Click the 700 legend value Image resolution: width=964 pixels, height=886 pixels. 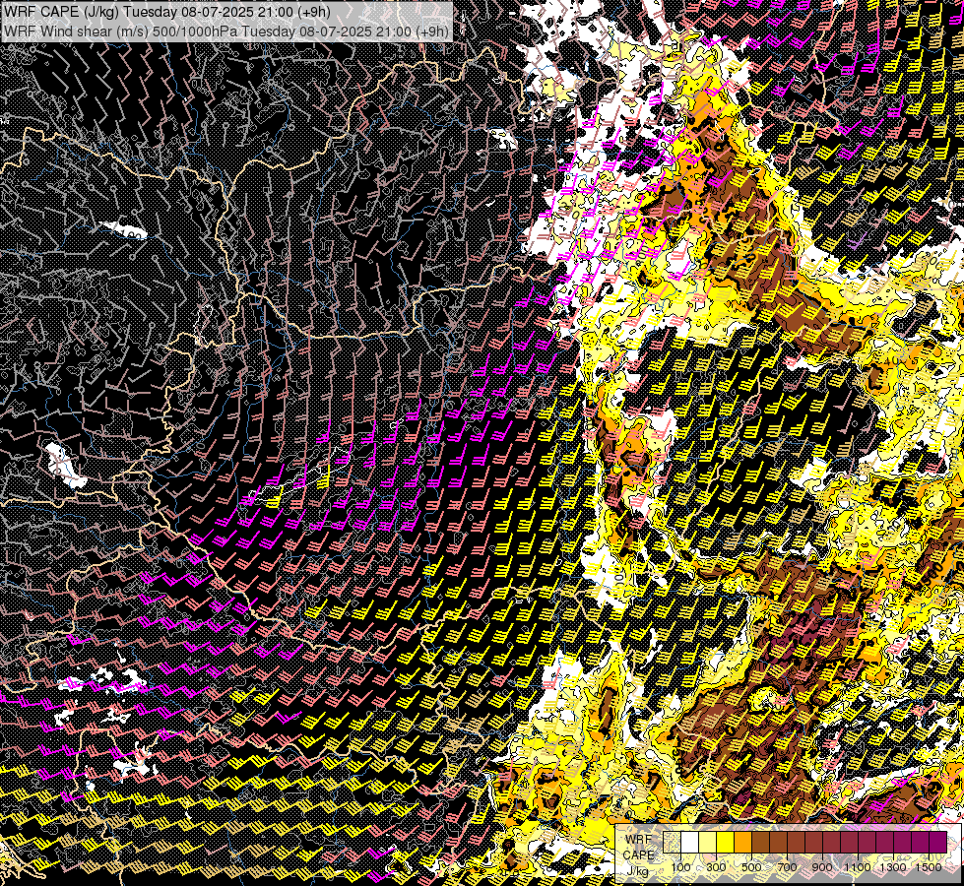pyautogui.click(x=787, y=867)
